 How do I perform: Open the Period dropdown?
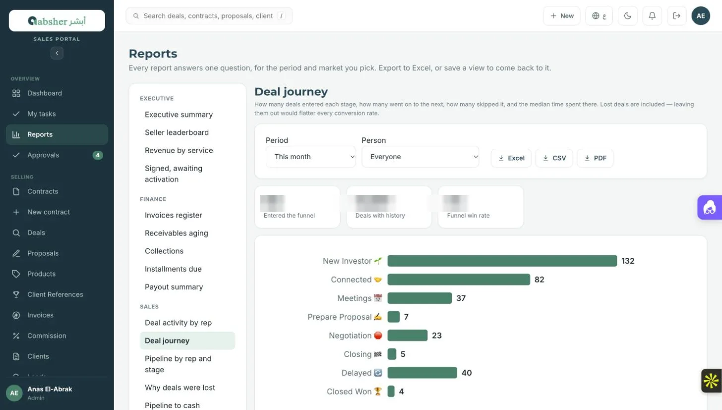[x=311, y=157]
